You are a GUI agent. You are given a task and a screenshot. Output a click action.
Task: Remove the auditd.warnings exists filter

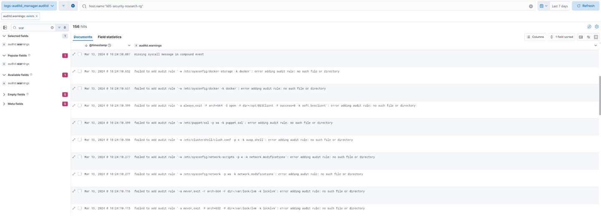tap(37, 16)
